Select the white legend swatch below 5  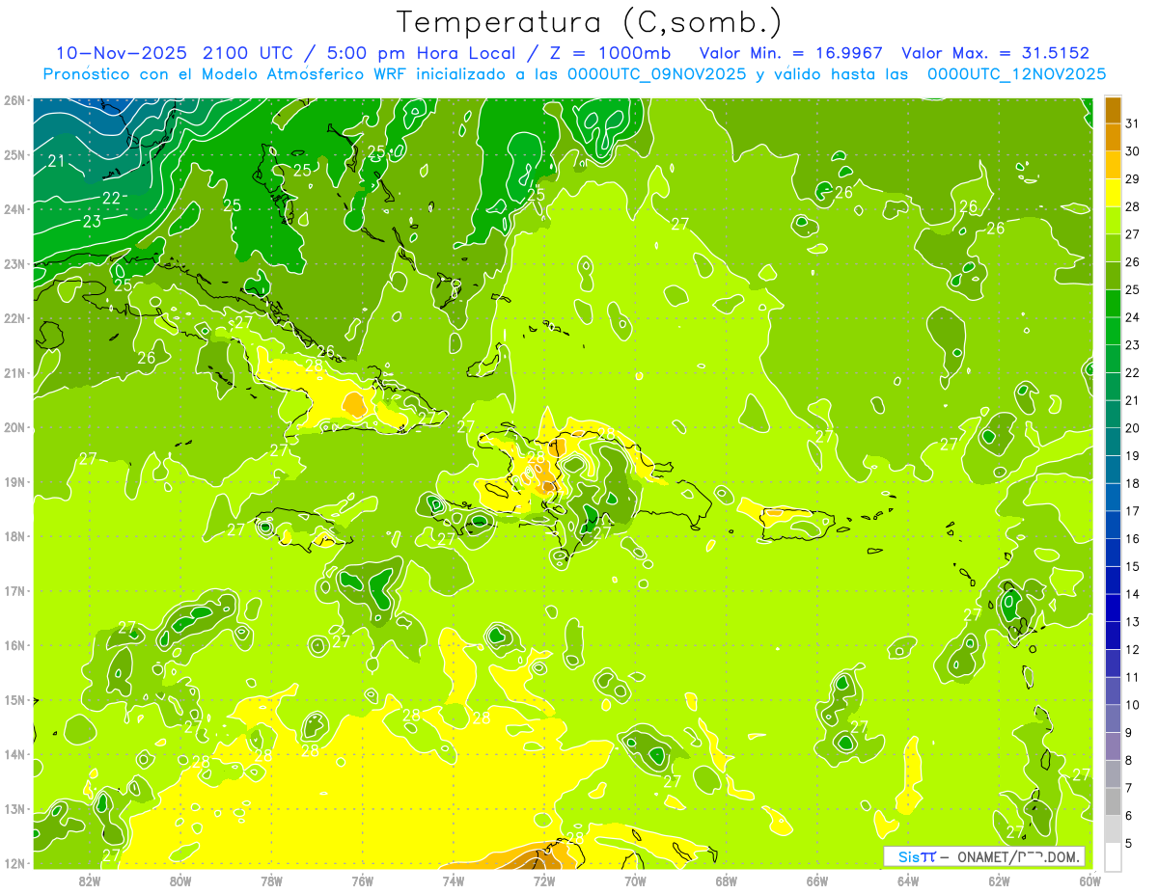pos(1113,856)
